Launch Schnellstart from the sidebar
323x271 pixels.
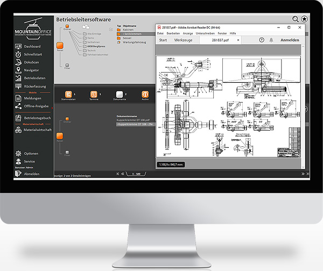(x=32, y=54)
